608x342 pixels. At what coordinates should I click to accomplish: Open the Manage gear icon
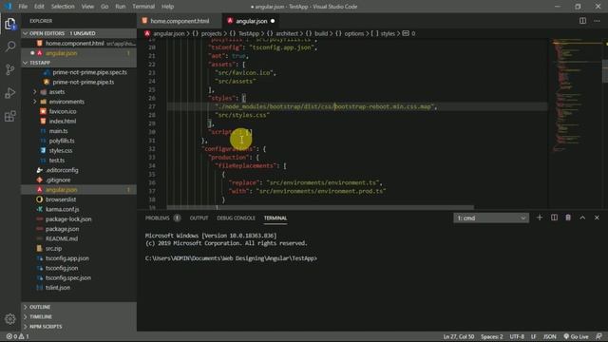point(10,319)
